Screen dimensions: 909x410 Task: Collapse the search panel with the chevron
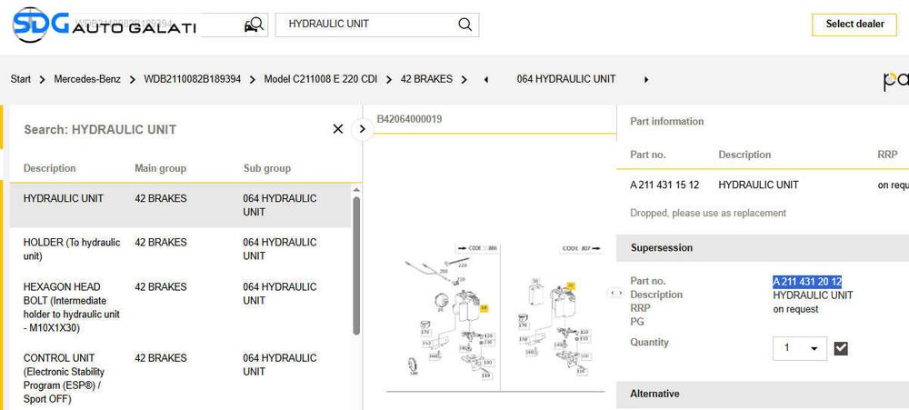(363, 129)
